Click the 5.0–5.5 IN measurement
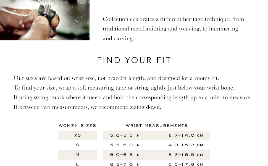The height and width of the screenshot is (166, 268). (125, 136)
